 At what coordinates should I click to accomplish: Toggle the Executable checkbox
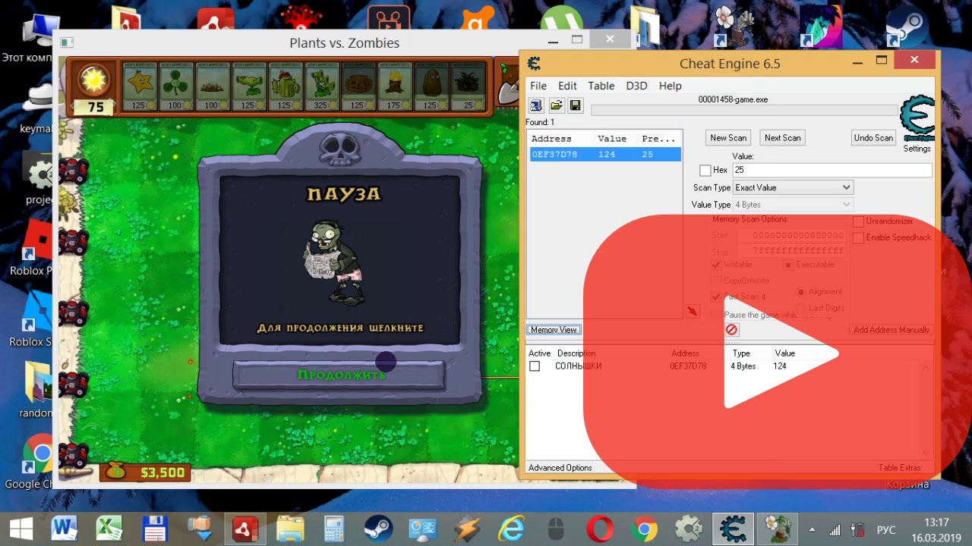pos(788,265)
